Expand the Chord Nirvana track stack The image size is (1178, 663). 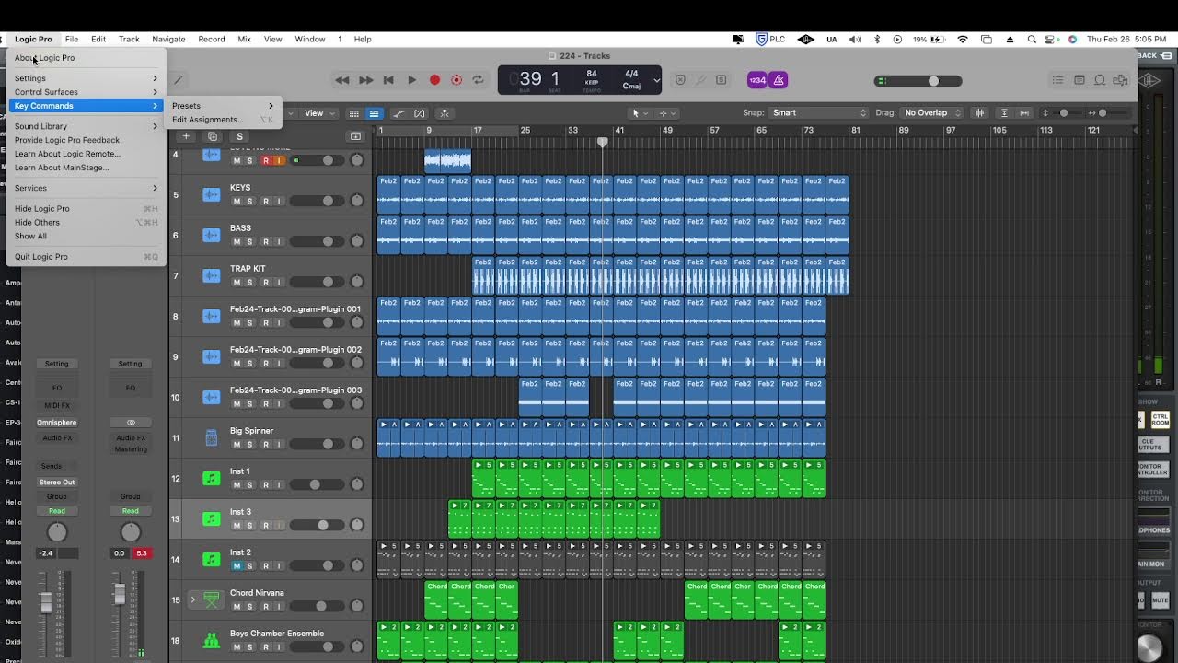(x=193, y=599)
